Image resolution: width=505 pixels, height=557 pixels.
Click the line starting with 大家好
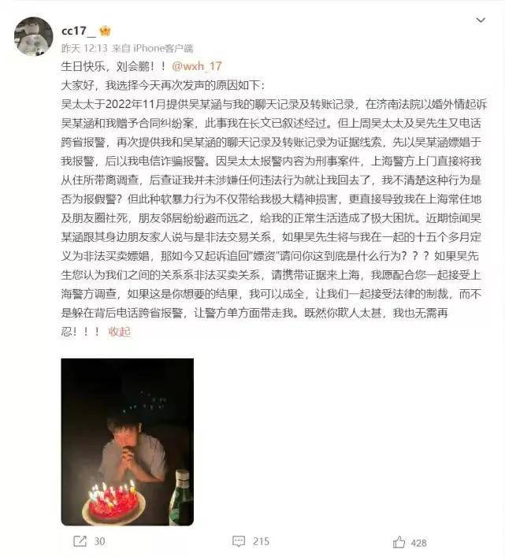[163, 85]
